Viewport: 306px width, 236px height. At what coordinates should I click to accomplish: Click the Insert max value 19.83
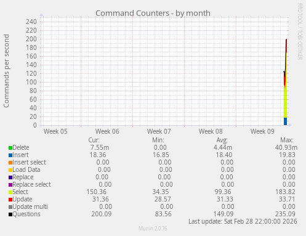[x=287, y=155]
